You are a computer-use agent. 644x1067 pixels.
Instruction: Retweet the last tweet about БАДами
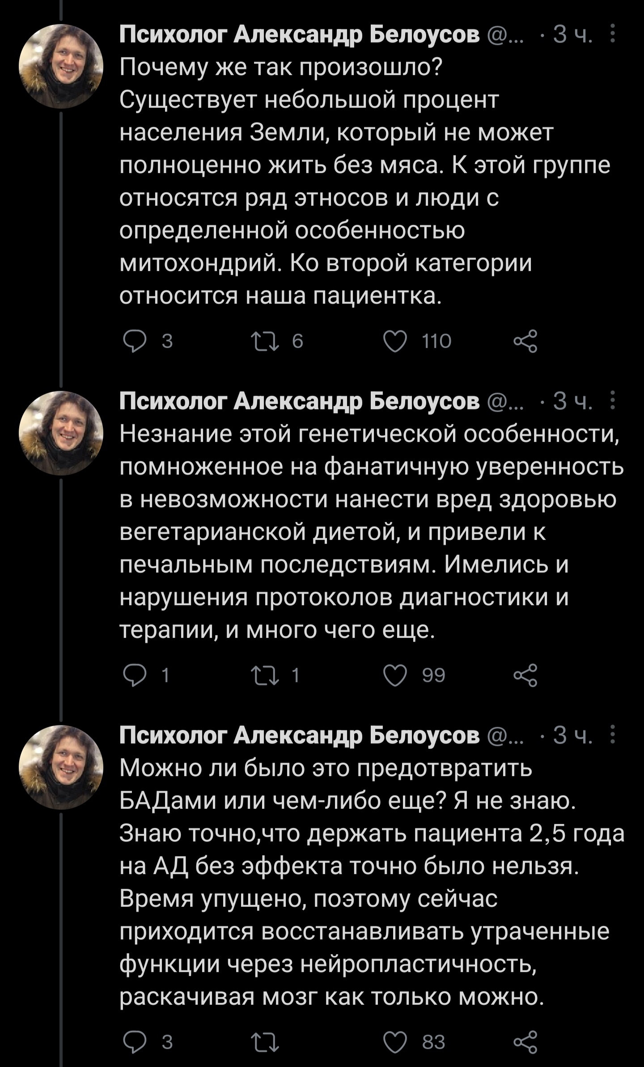click(265, 1042)
